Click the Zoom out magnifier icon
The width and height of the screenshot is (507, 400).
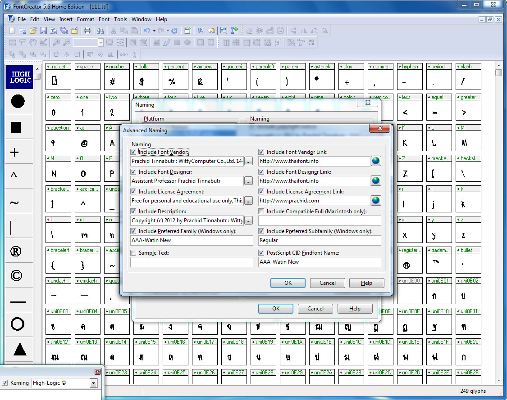[66, 42]
